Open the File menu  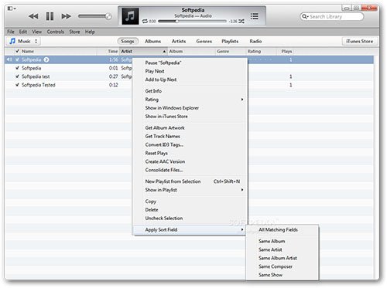click(11, 32)
